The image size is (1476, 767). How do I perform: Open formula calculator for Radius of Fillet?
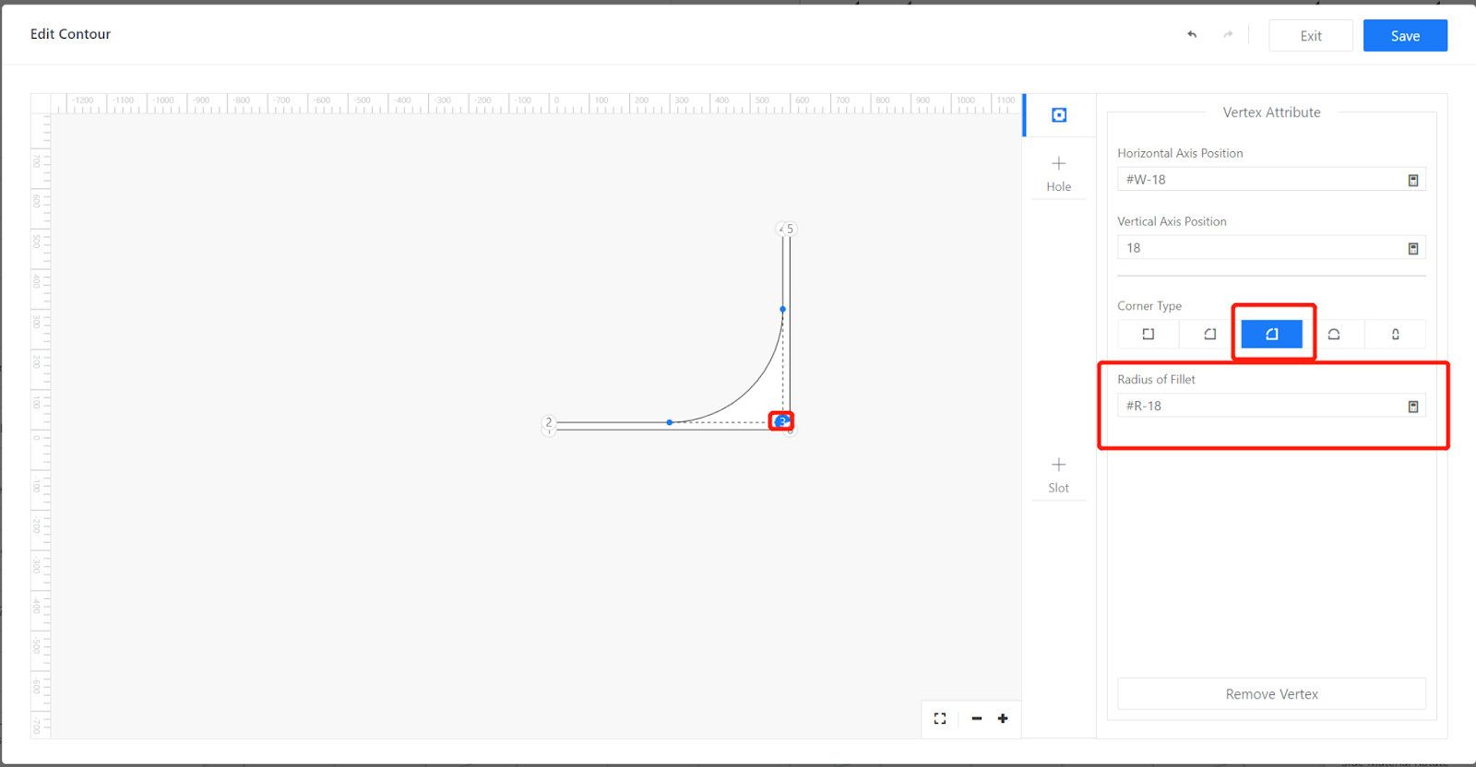[1412, 407]
